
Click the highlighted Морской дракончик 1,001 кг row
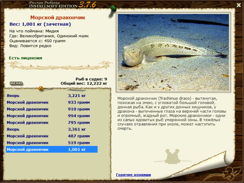point(52,149)
